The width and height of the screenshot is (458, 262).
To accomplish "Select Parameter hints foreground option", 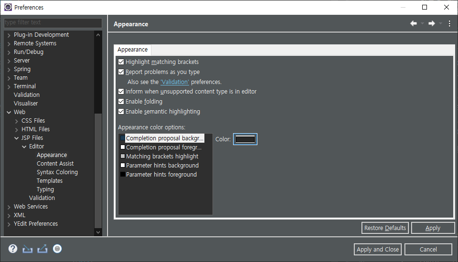I will 159,175.
